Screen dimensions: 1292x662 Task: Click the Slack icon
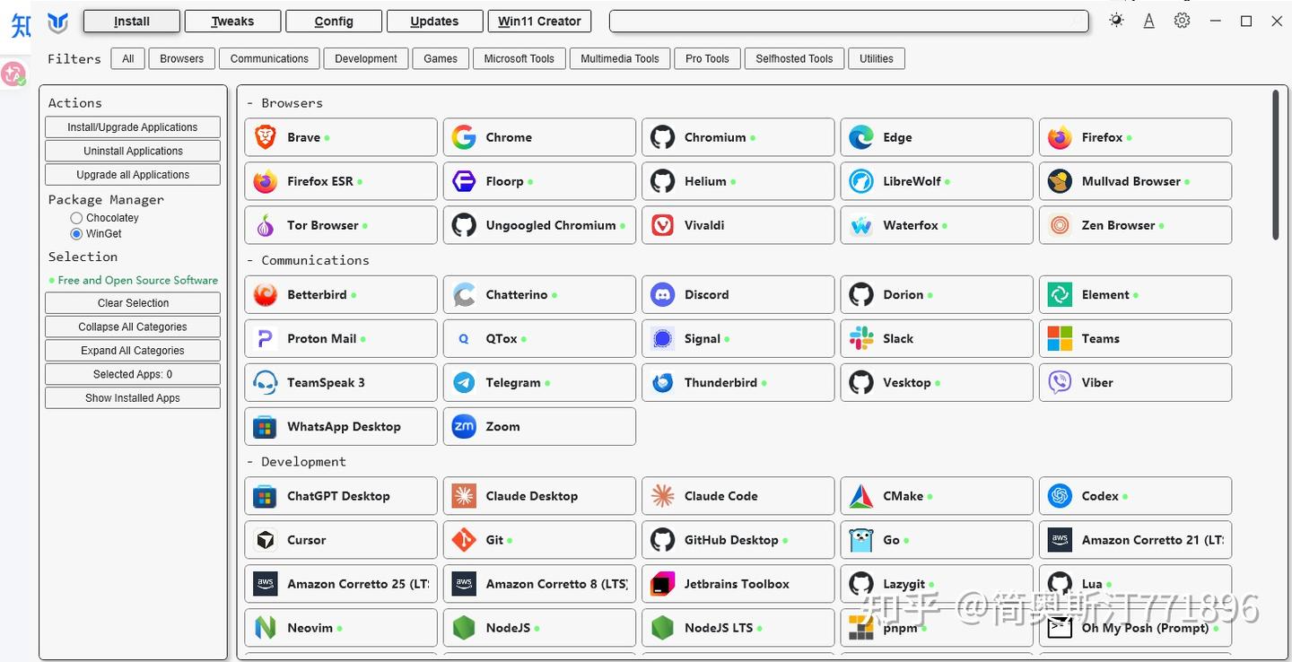861,338
